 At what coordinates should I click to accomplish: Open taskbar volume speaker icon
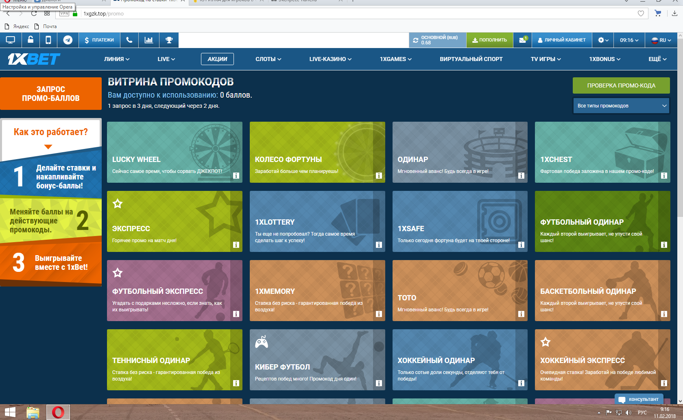coord(628,412)
